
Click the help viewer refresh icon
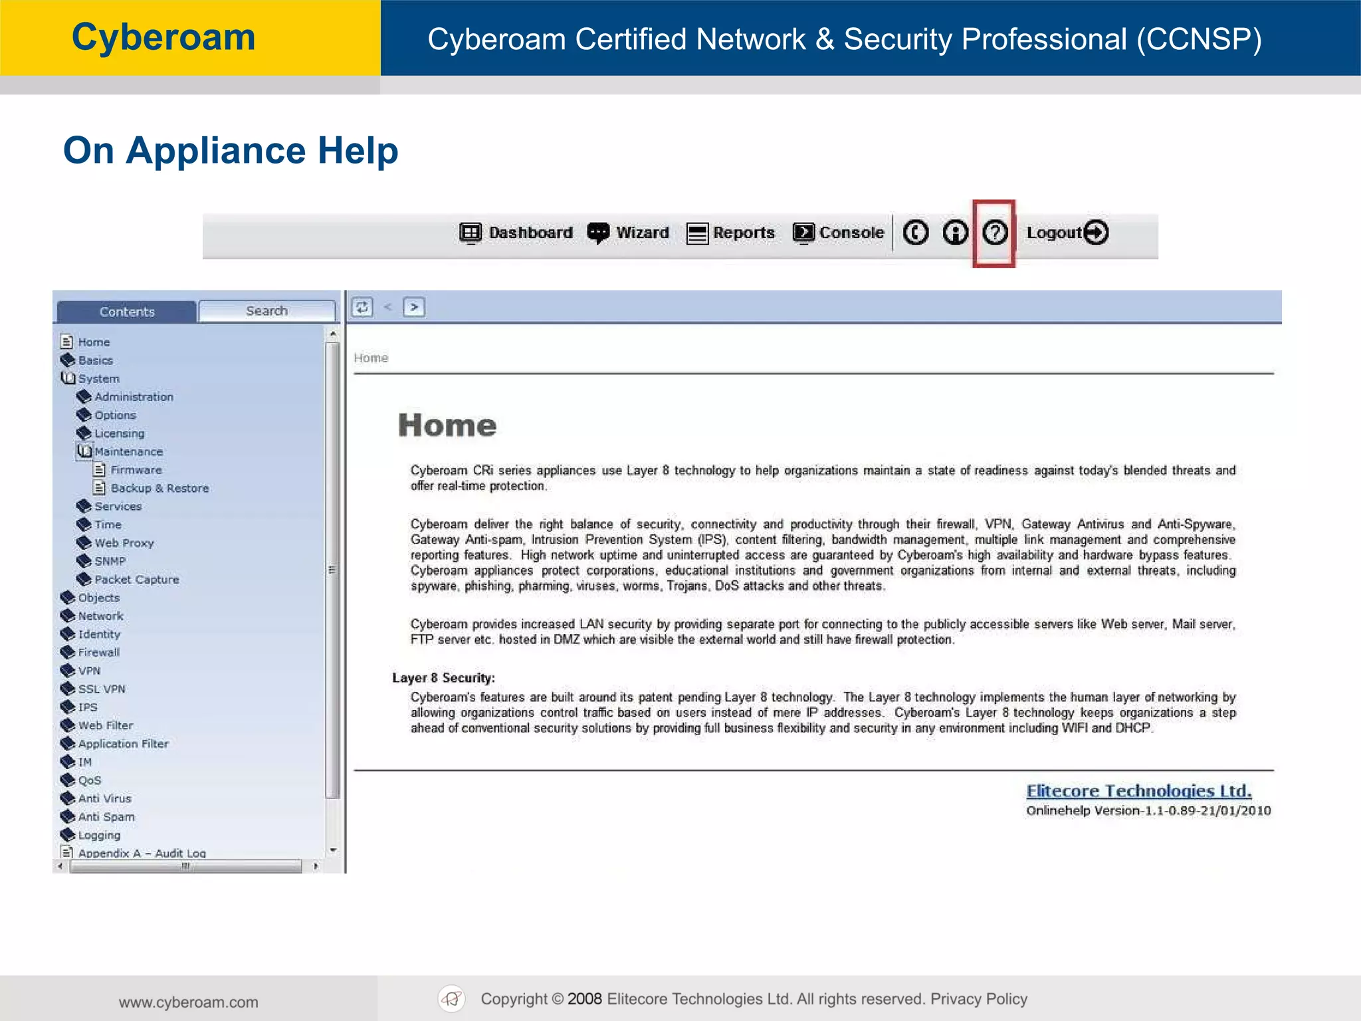[x=362, y=307]
